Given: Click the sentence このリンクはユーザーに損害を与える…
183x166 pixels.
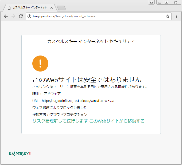Looking at the screenshot, I should coord(90,87).
